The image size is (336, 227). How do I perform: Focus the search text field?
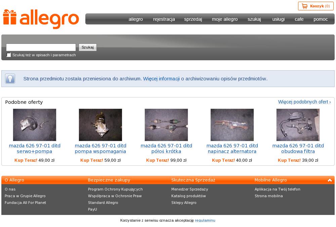41,47
